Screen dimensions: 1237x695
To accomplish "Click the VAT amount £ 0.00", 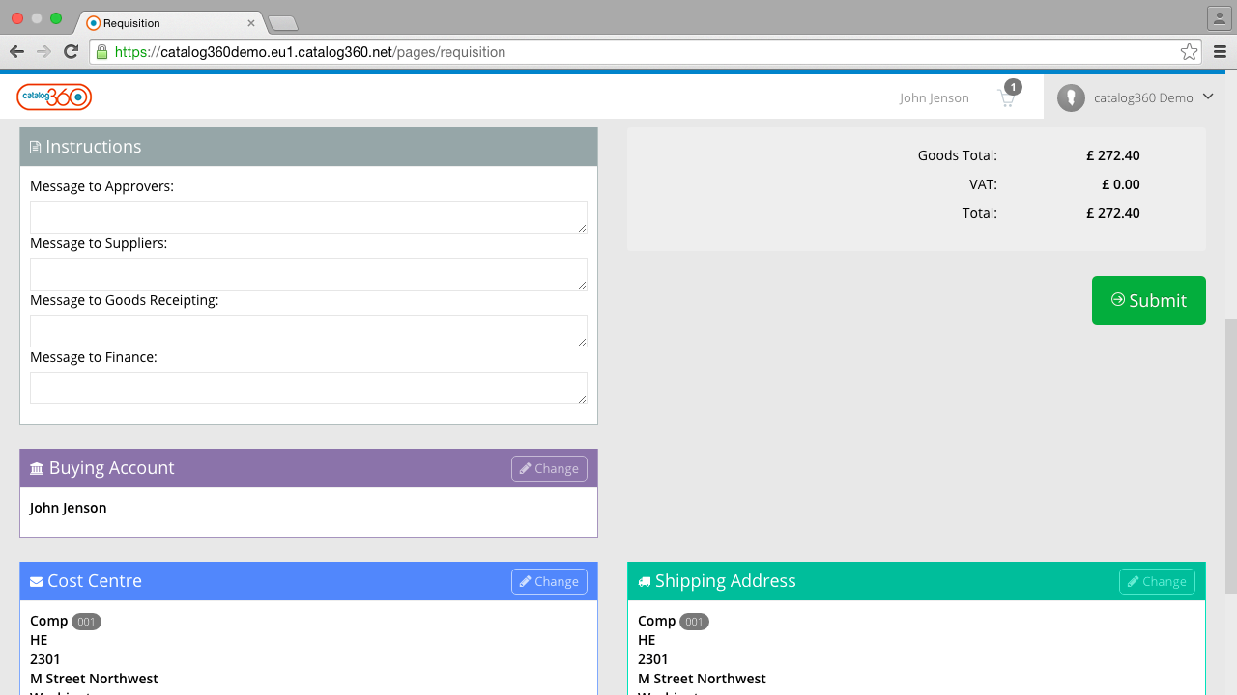I will tap(1121, 184).
